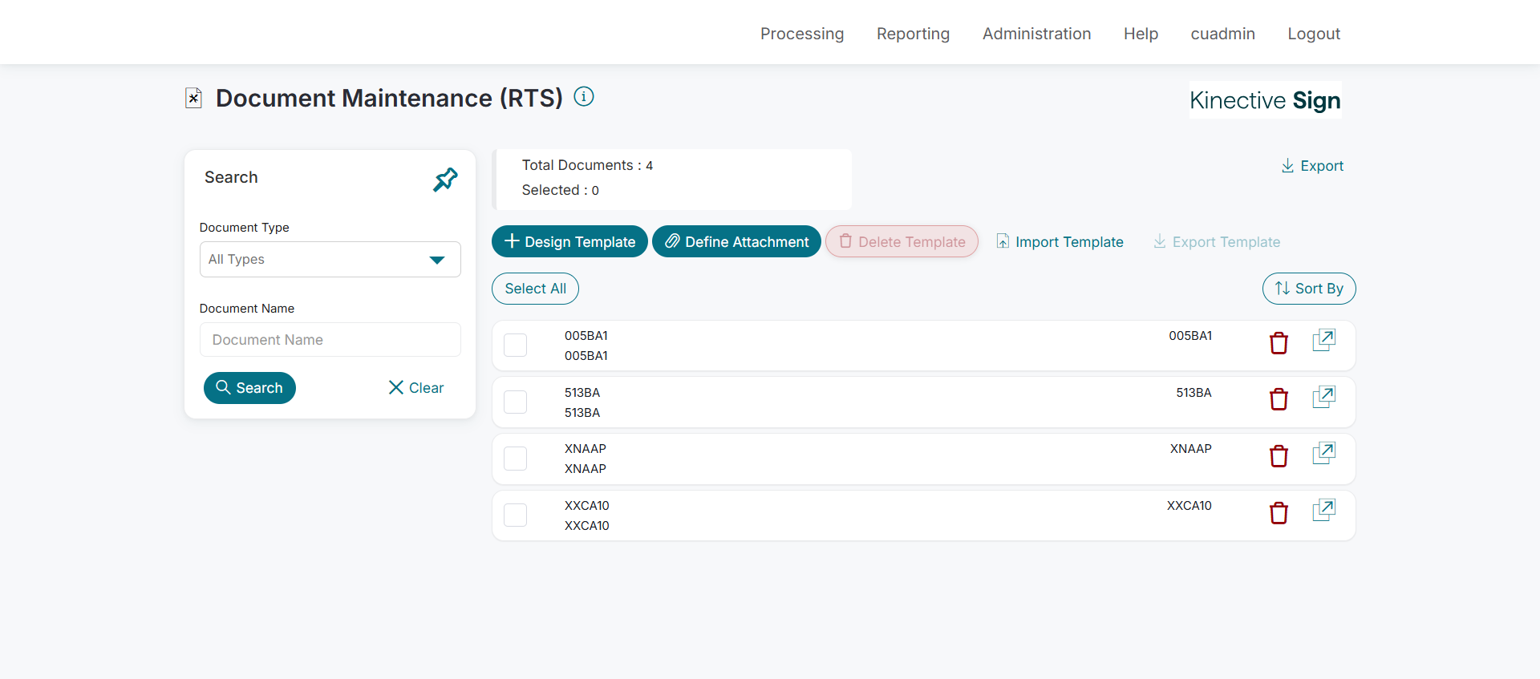
Task: Click the Export link
Action: pyautogui.click(x=1312, y=166)
